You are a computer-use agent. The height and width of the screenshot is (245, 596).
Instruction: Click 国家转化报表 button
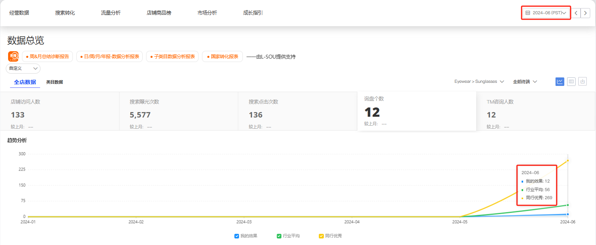(x=222, y=56)
